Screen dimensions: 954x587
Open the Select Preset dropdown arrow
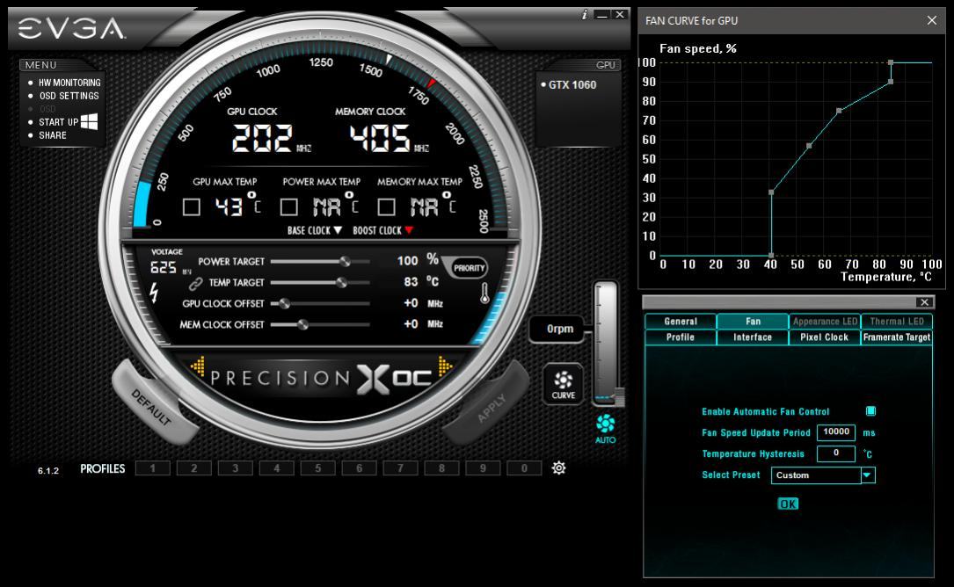868,475
